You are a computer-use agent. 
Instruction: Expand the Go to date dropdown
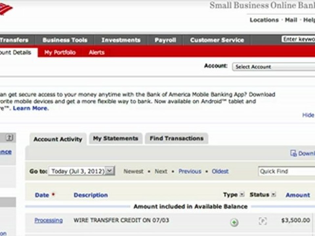110,171
